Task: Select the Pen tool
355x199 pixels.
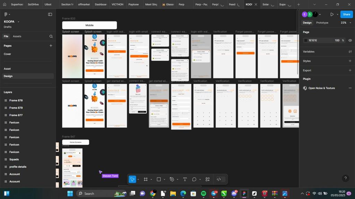Action: [172, 179]
